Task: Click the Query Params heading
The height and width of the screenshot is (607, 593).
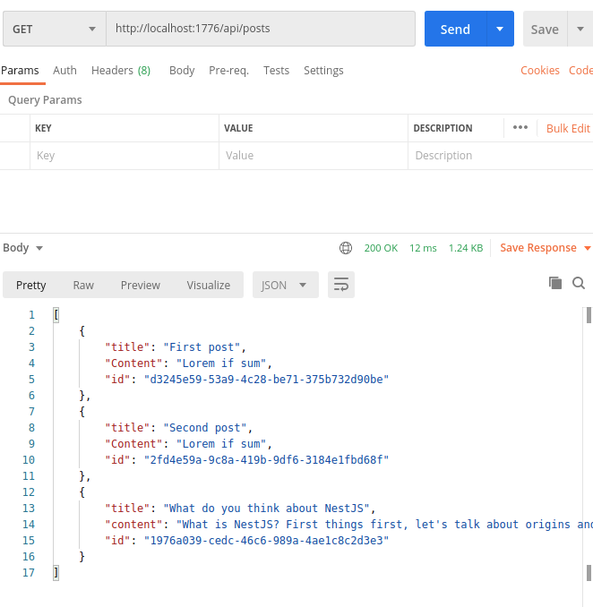Action: click(x=45, y=100)
